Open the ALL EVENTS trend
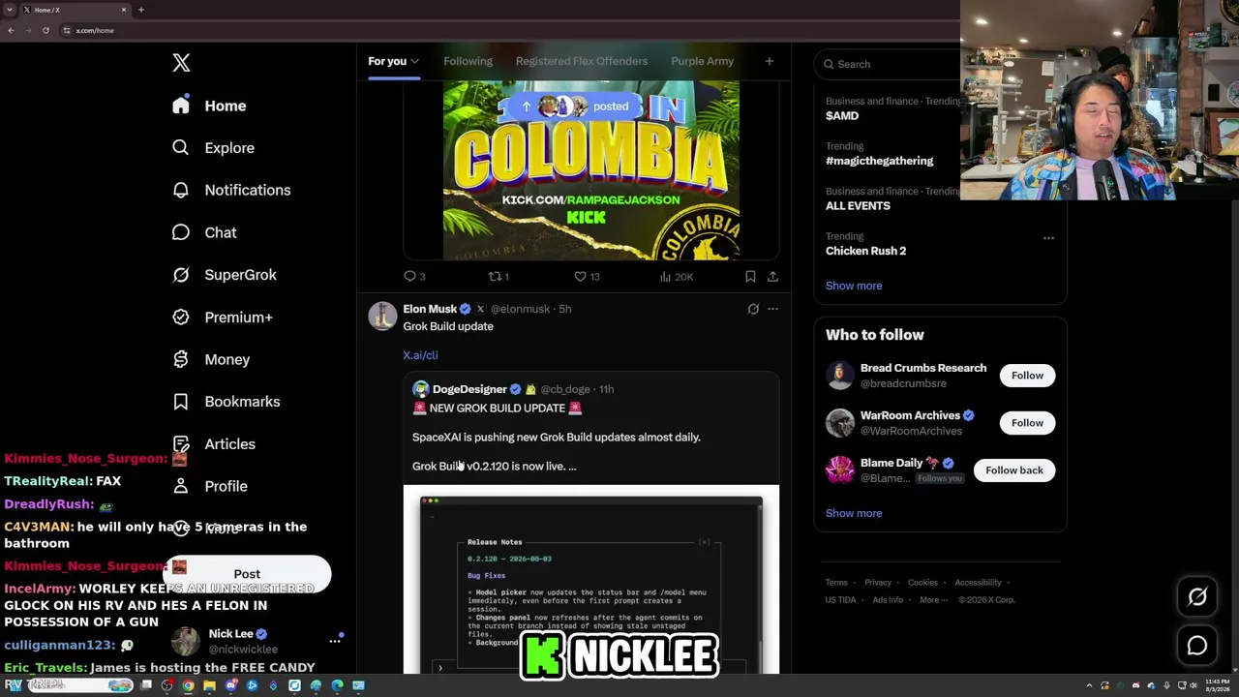 coord(858,206)
